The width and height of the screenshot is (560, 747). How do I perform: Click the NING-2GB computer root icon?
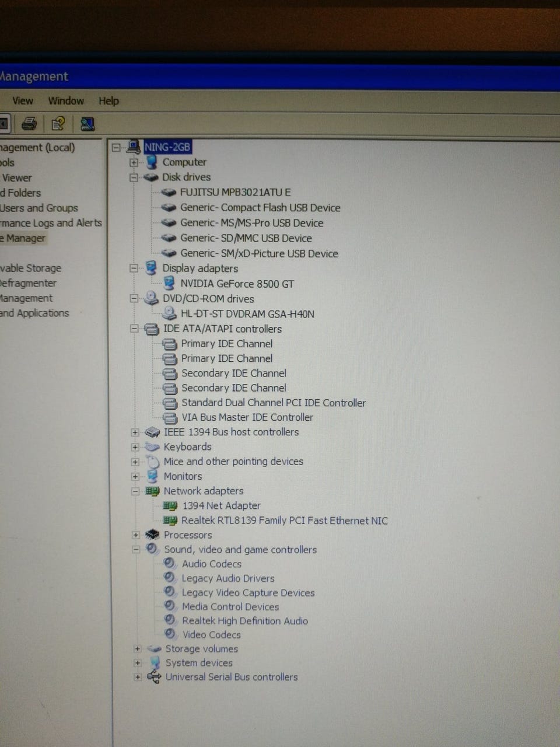tap(134, 147)
